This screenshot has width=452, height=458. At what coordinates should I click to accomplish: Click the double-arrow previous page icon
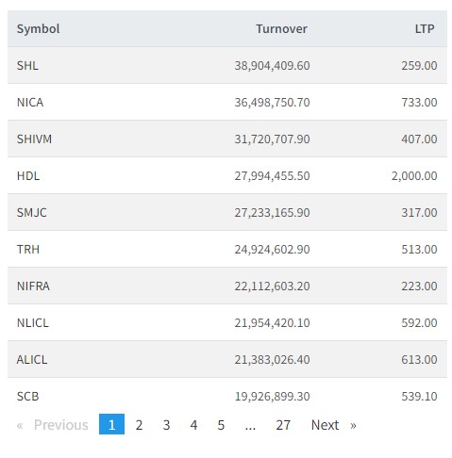(x=20, y=425)
